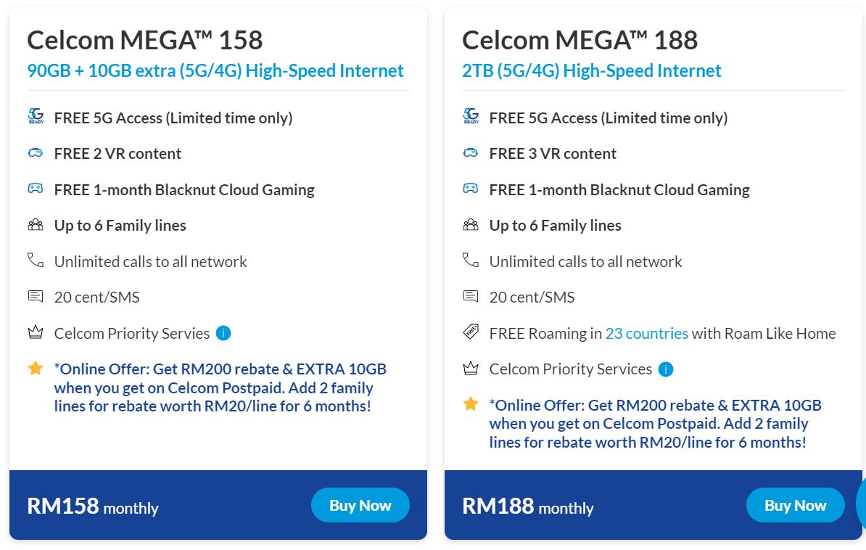The image size is (866, 550).
Task: Open the info tooltip for Celcom Priority Servies
Action: (223, 333)
